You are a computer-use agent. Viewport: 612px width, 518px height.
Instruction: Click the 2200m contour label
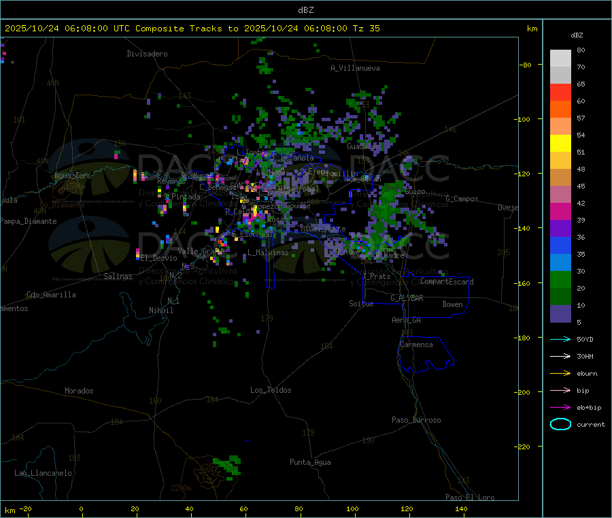(x=181, y=488)
